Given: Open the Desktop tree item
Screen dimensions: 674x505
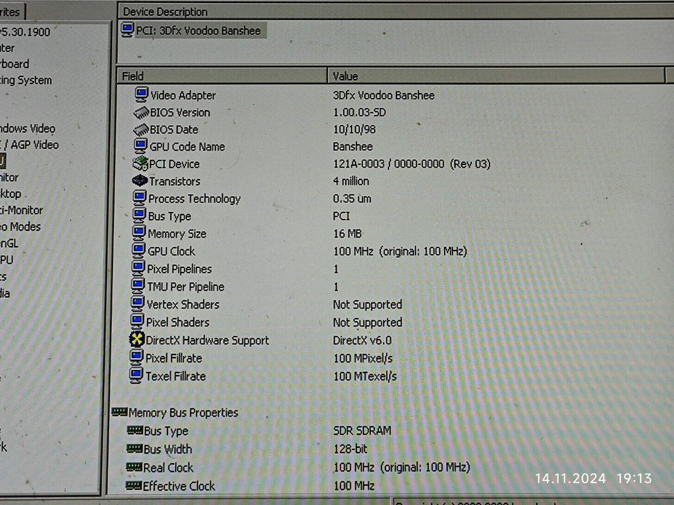Looking at the screenshot, I should (x=10, y=193).
